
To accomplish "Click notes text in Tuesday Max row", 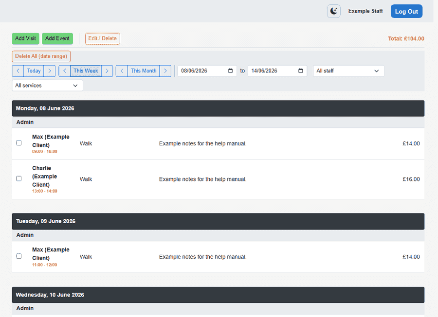I will 203,257.
